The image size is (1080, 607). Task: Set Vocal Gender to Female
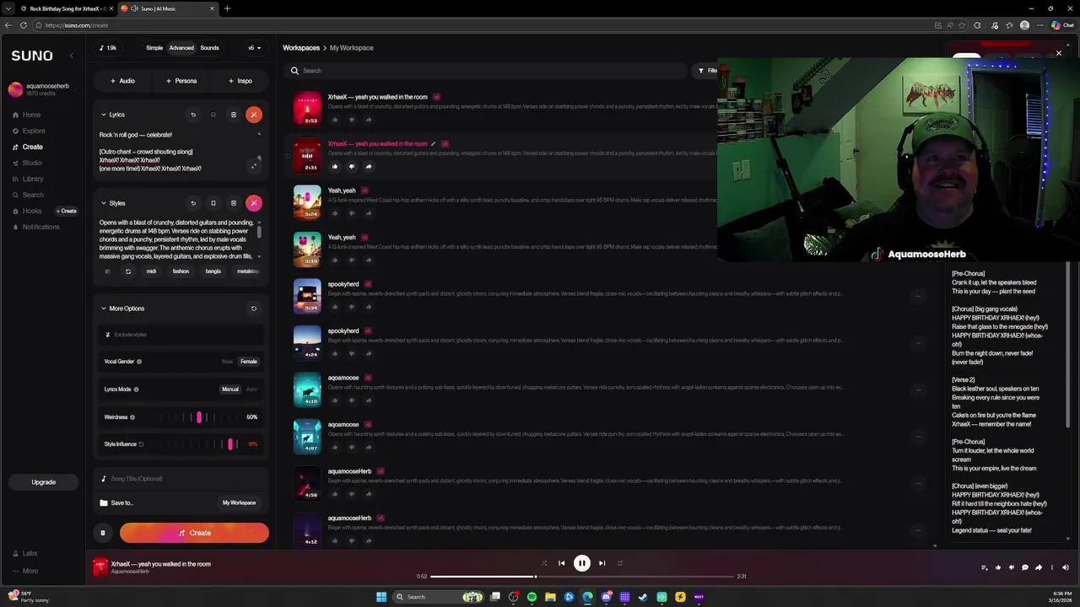click(249, 362)
